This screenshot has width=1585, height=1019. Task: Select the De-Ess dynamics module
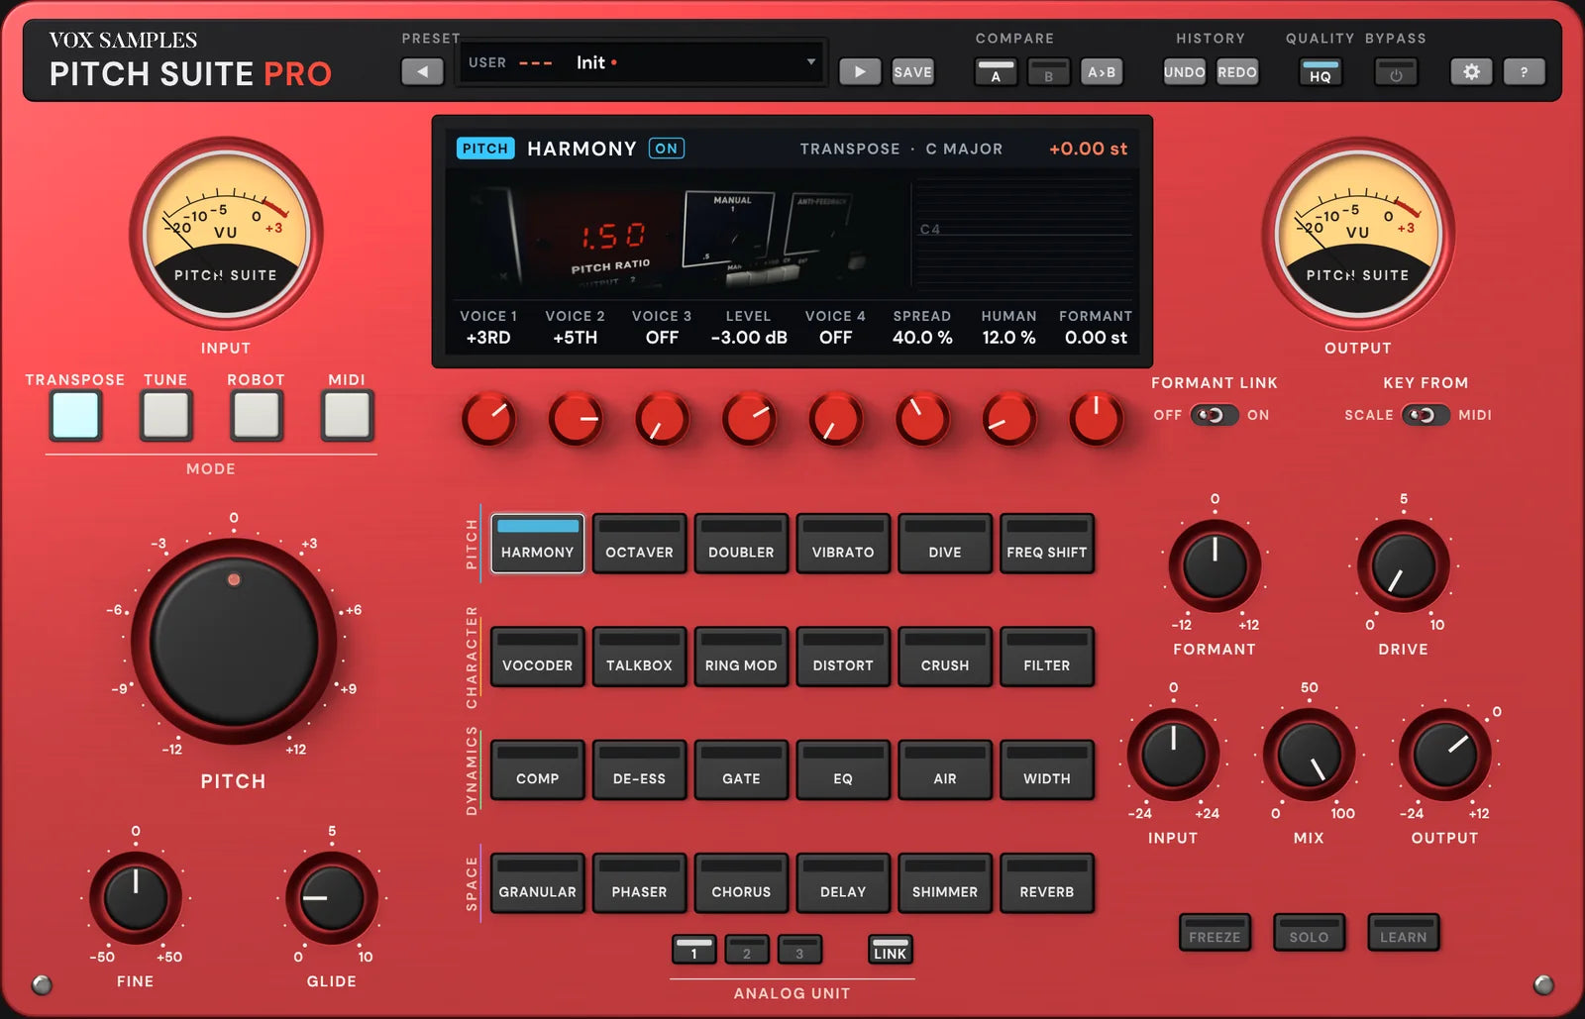(639, 768)
